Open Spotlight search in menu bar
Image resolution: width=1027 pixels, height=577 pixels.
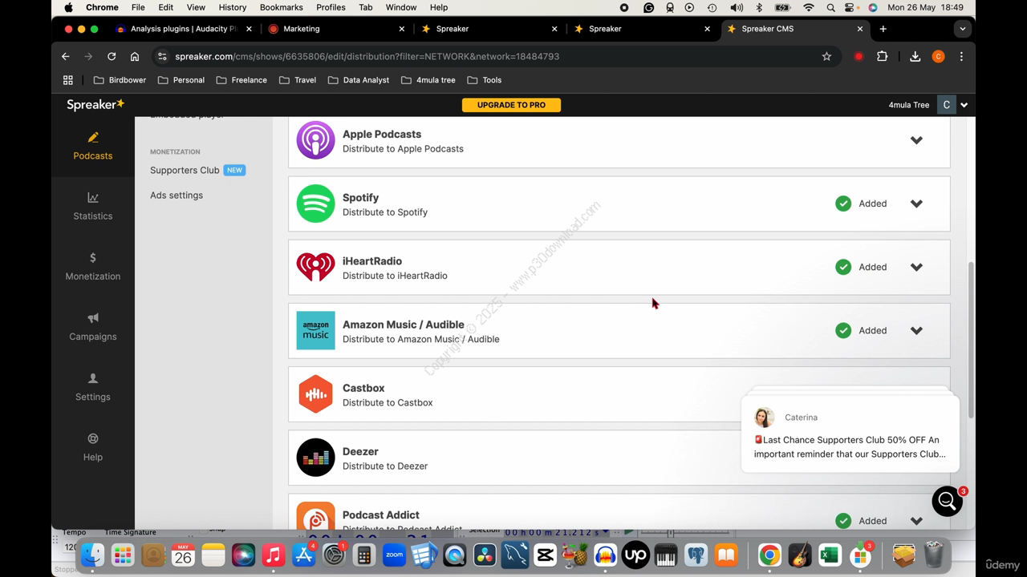830,7
